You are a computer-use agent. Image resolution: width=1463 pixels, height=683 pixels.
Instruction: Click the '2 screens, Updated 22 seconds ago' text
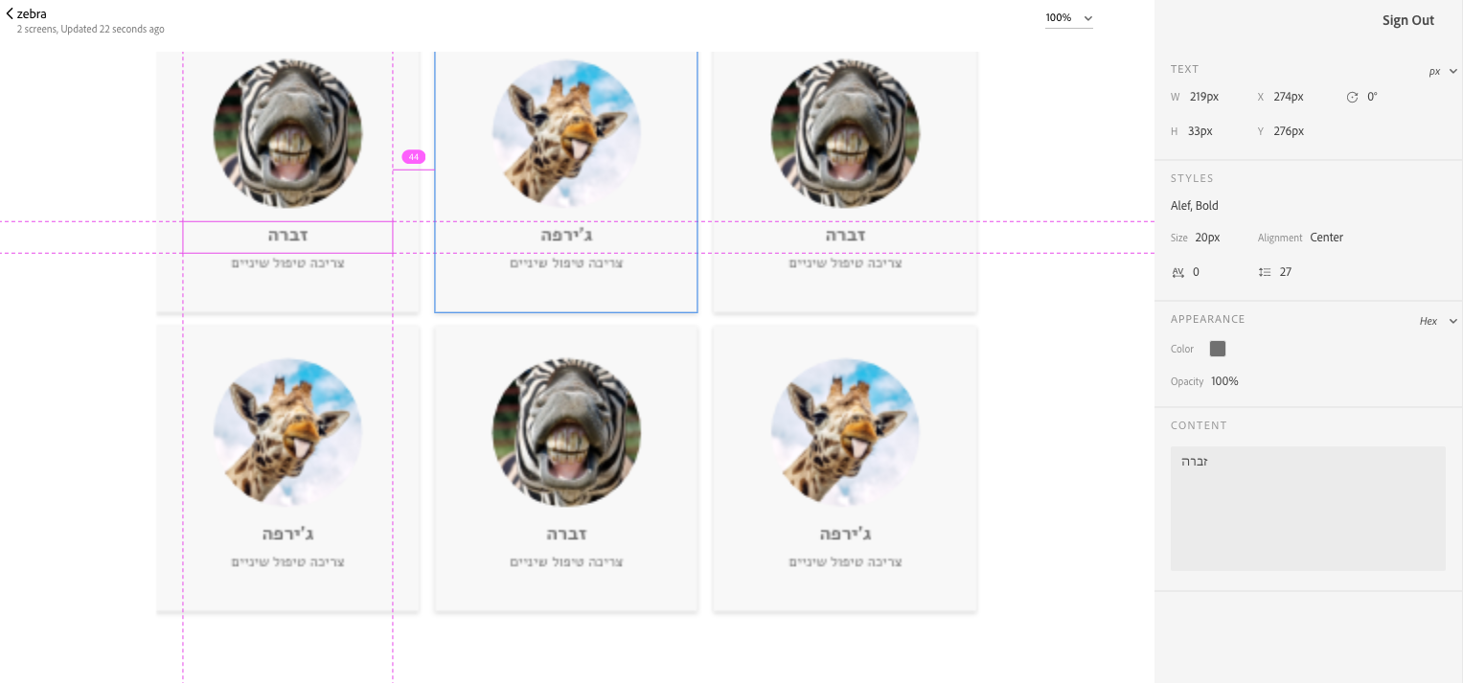point(91,30)
